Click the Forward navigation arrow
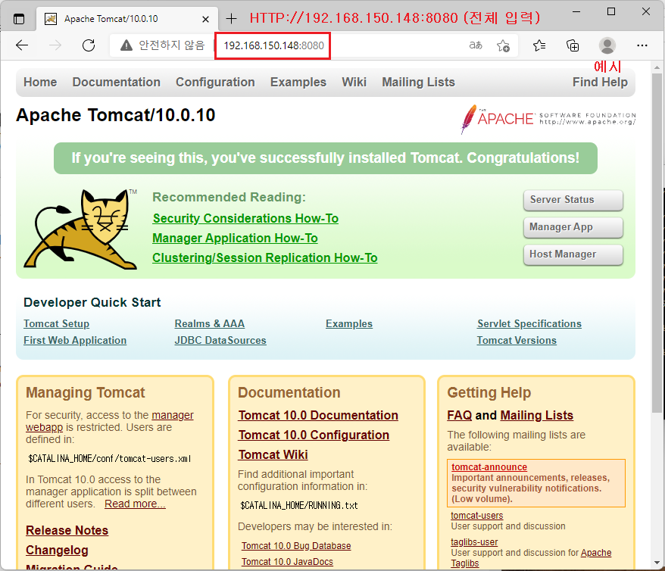The height and width of the screenshot is (571, 665). [x=55, y=45]
